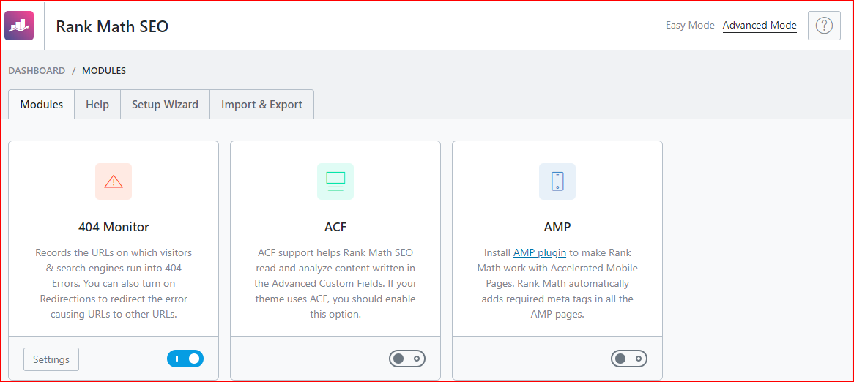This screenshot has width=854, height=382.
Task: Open the help question mark icon
Action: (x=825, y=26)
